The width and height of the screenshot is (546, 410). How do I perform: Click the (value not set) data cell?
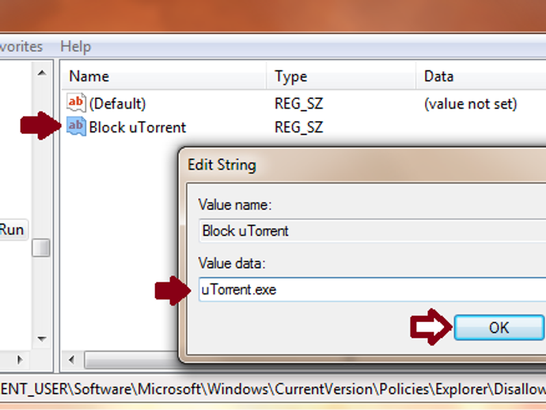click(471, 104)
